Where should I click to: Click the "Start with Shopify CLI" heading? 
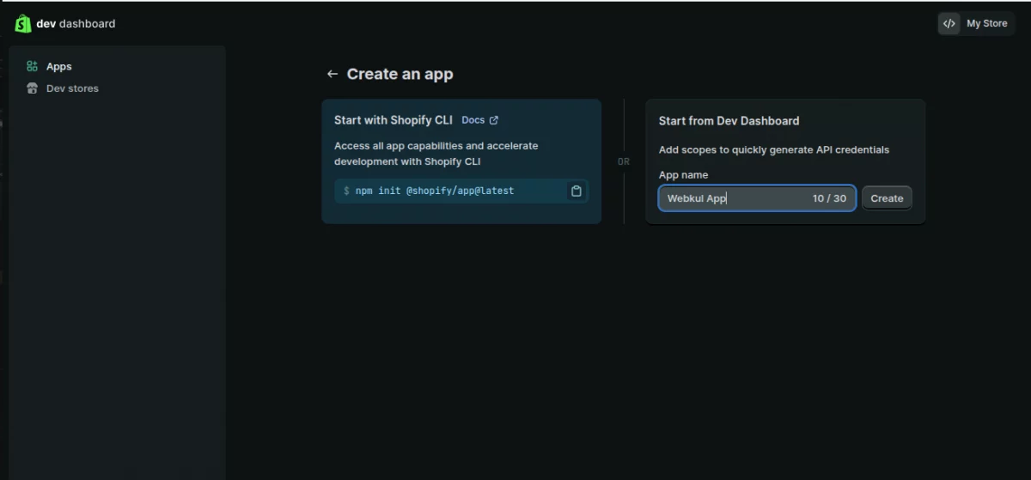[x=393, y=120]
